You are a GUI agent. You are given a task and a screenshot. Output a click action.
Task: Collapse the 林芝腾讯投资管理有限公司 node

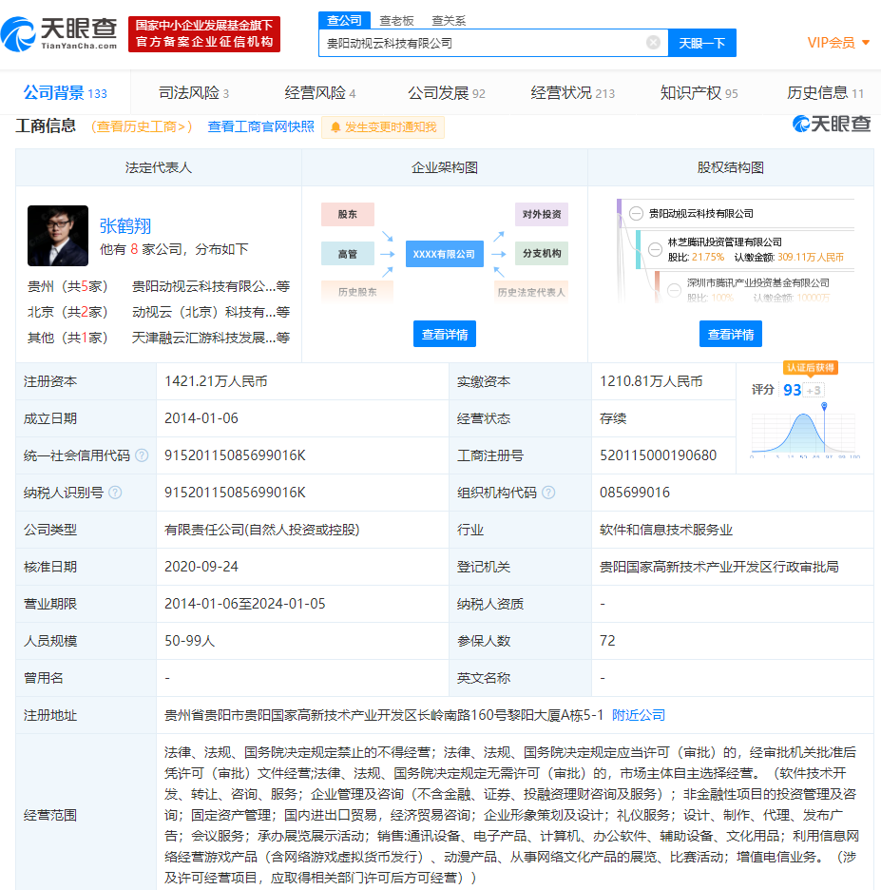655,249
